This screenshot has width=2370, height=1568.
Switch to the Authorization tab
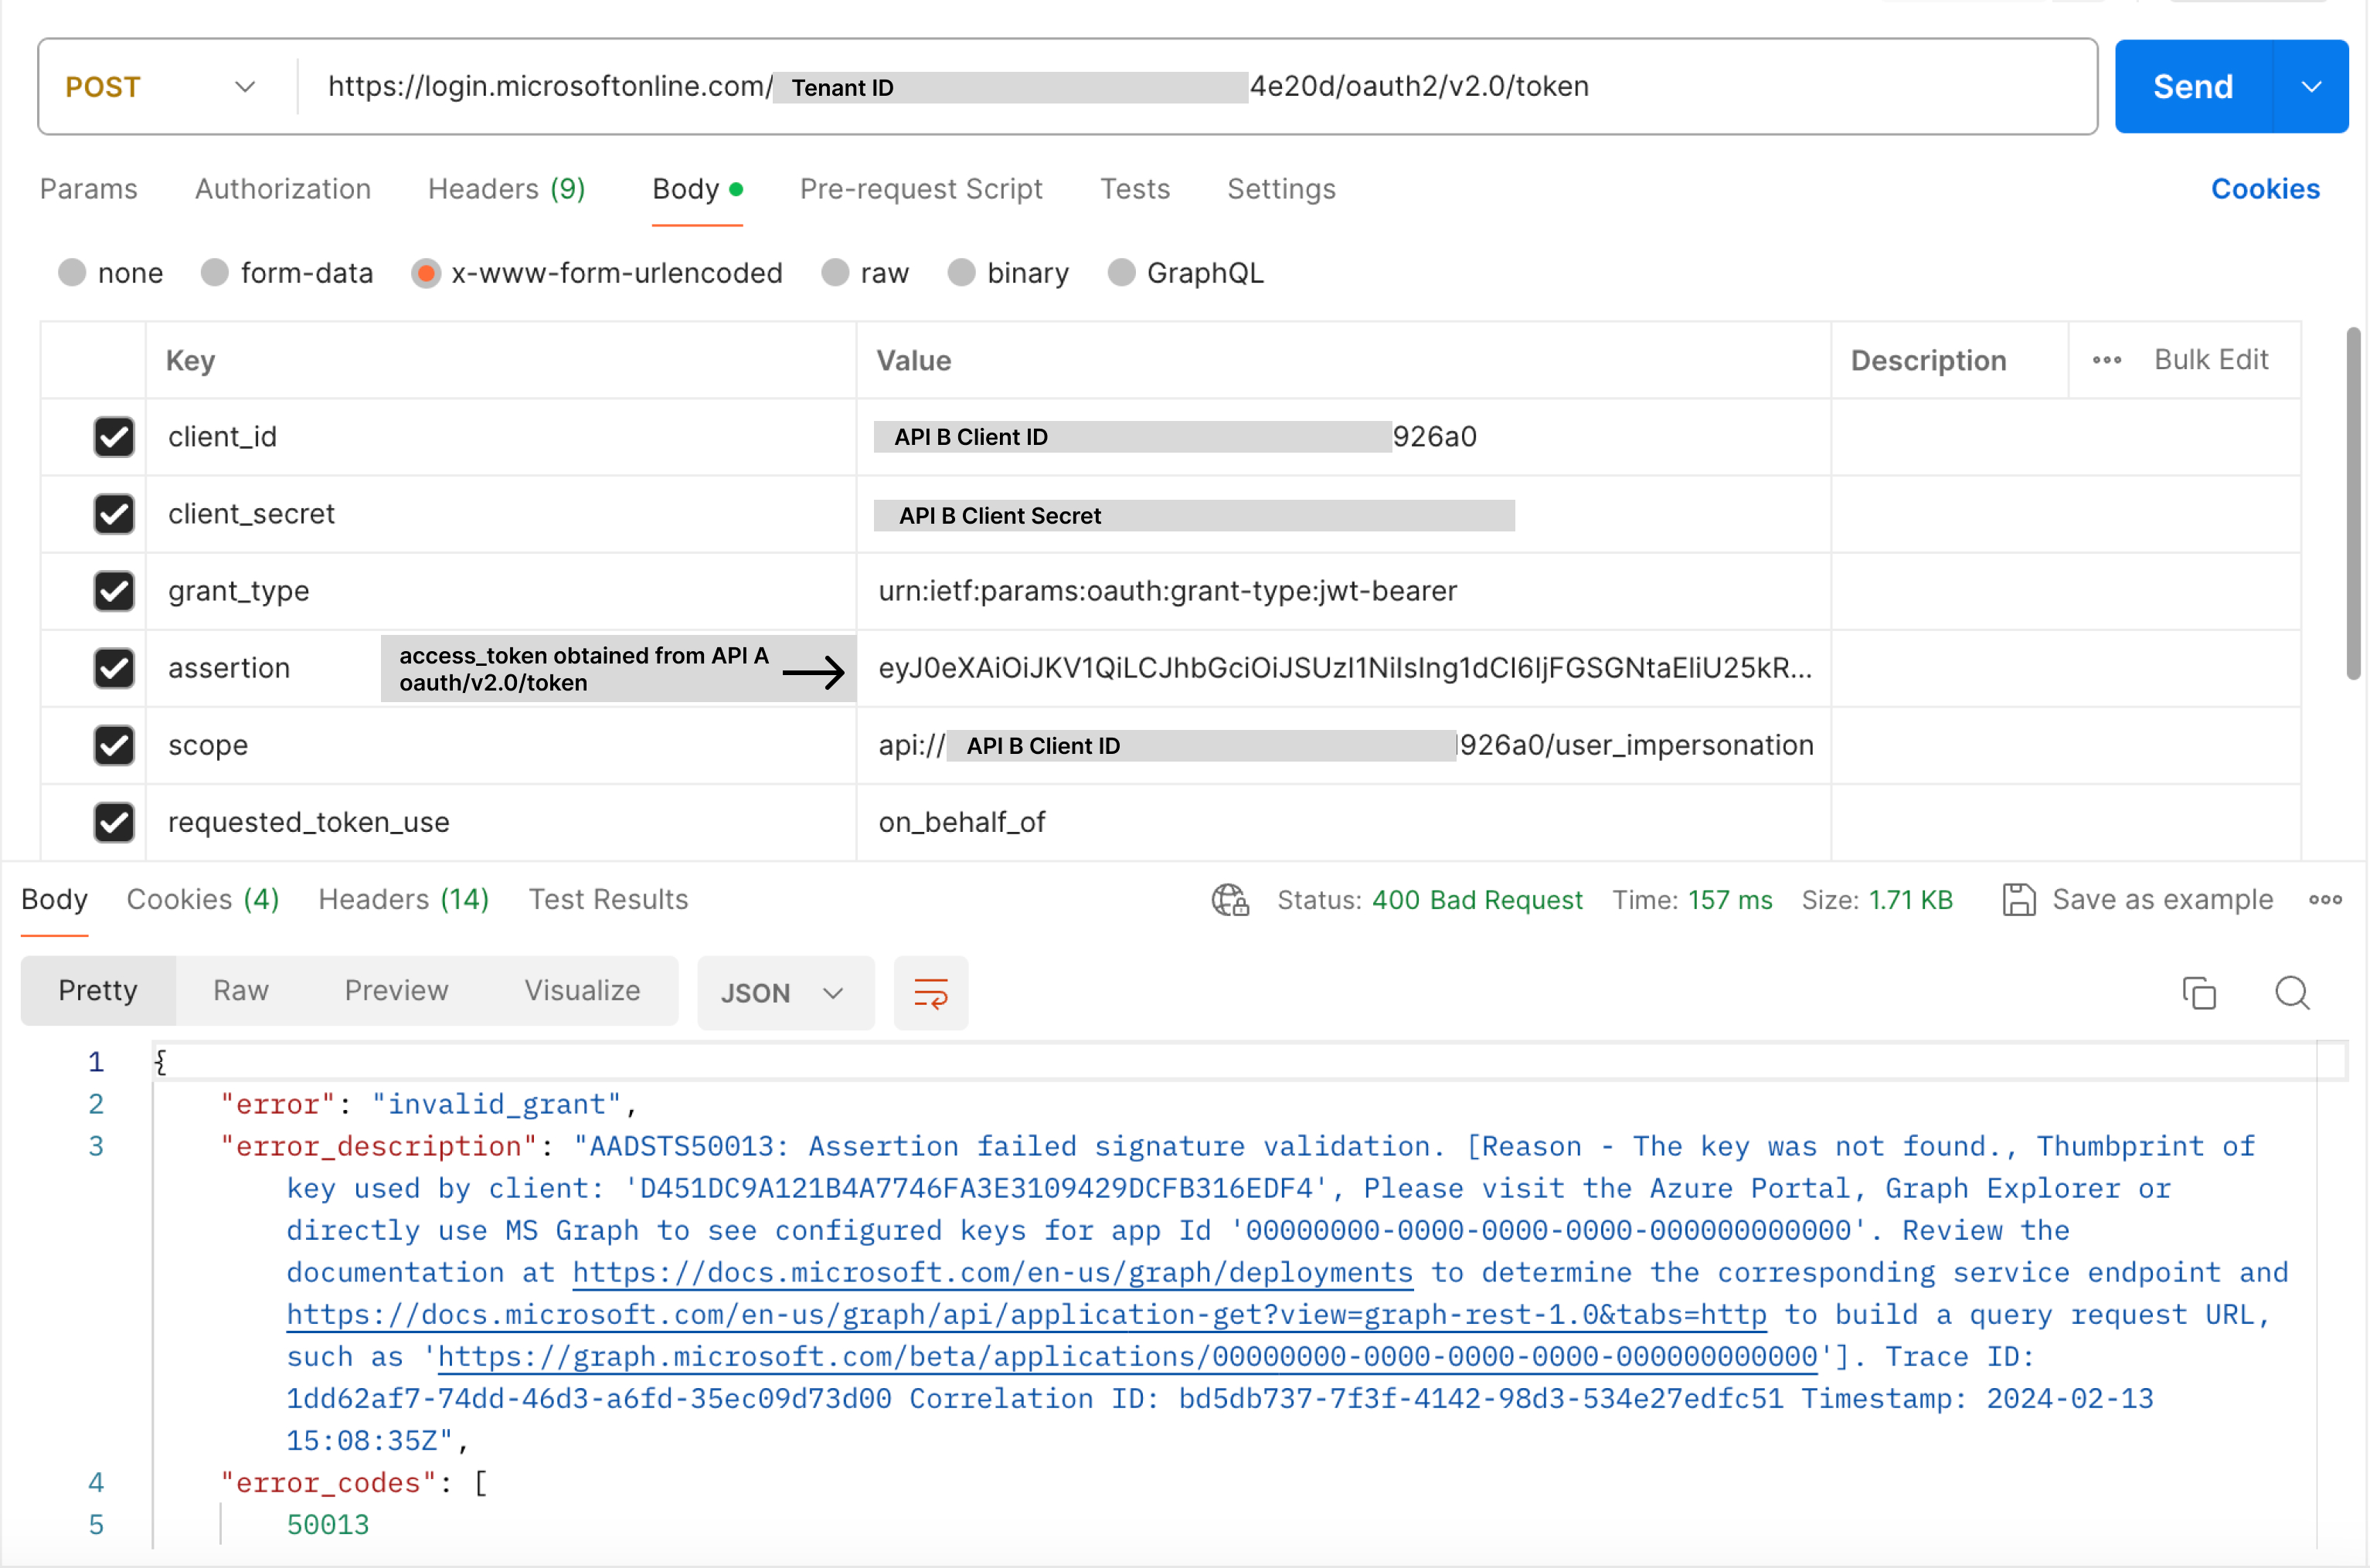(283, 189)
